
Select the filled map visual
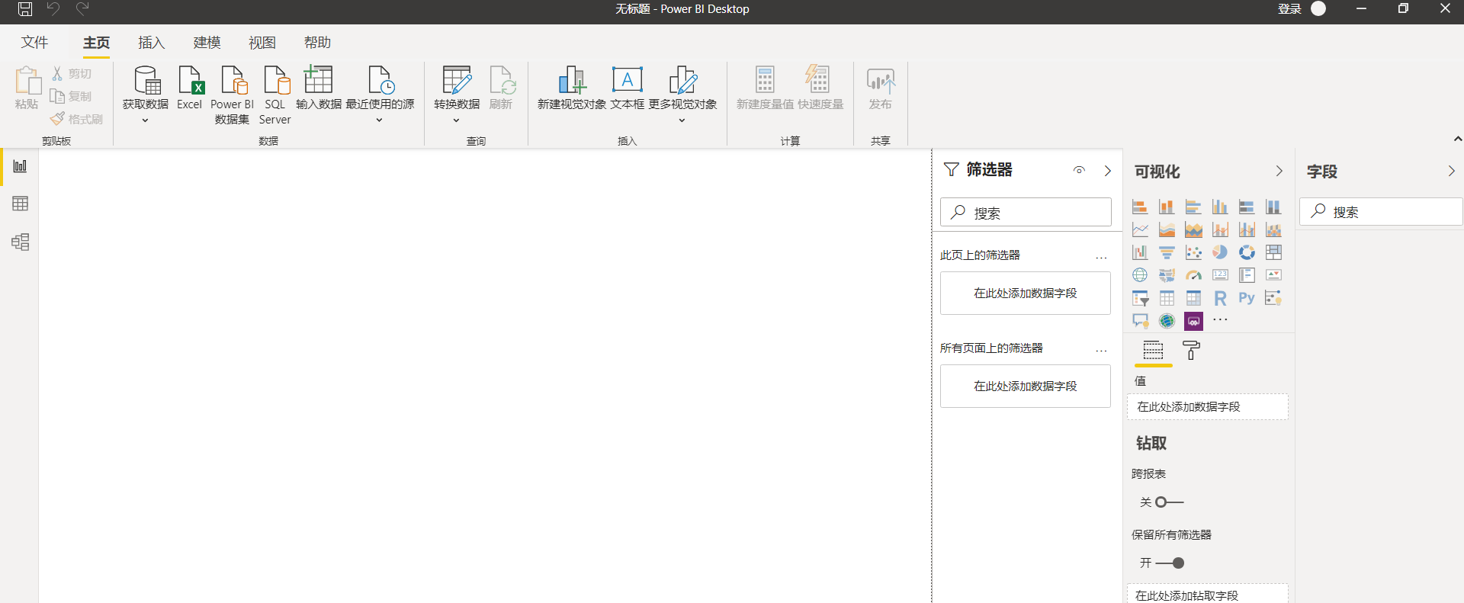tap(1167, 275)
